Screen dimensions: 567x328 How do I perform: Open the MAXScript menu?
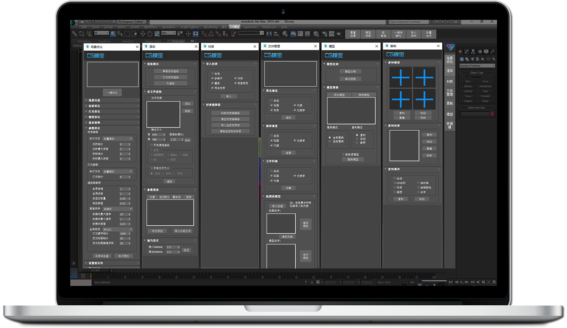269,27
